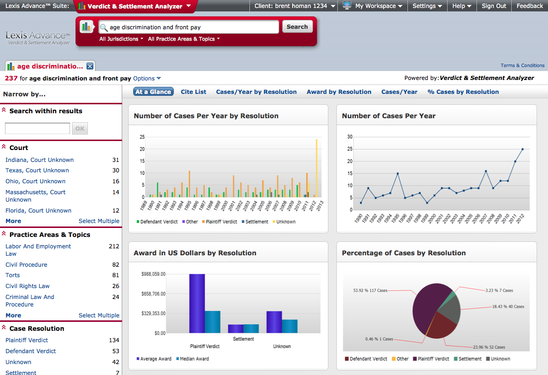Image resolution: width=548 pixels, height=375 pixels.
Task: Close the age discrimination results tab
Action: pos(90,66)
